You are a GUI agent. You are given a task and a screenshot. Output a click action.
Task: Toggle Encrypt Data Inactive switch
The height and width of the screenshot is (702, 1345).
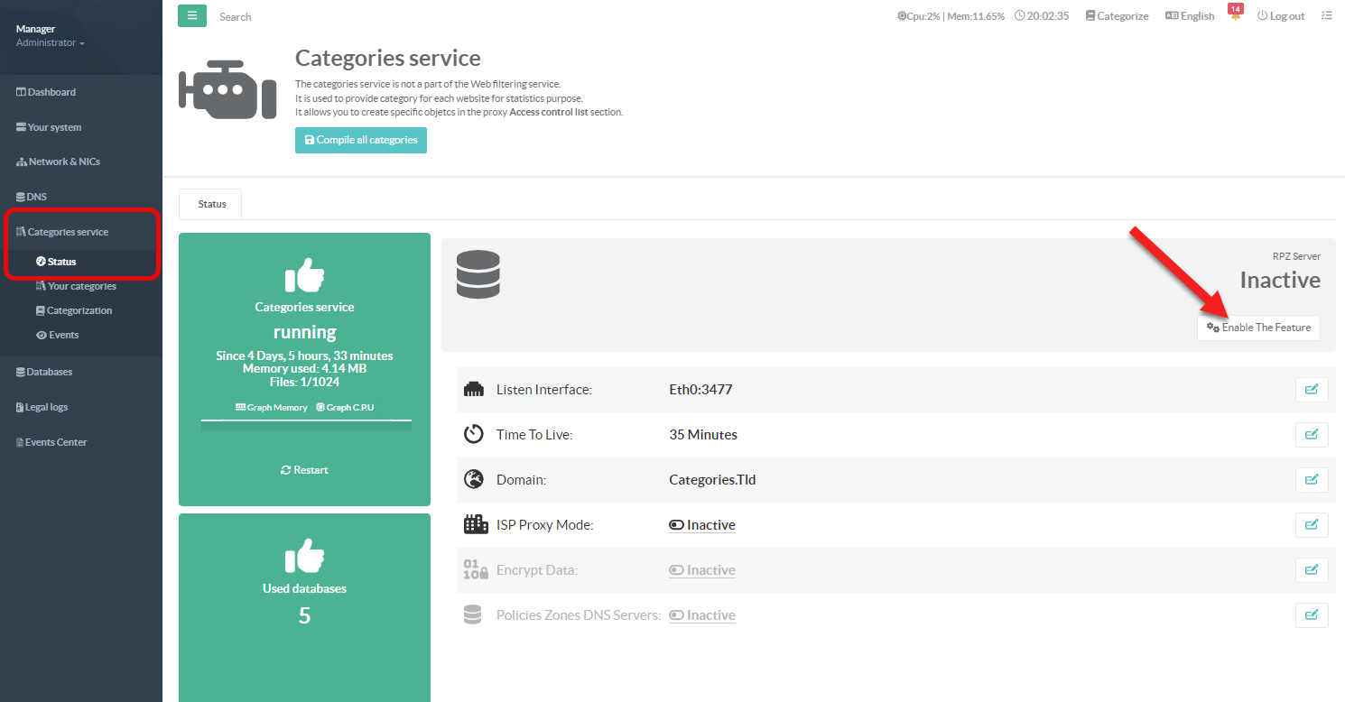coord(701,570)
